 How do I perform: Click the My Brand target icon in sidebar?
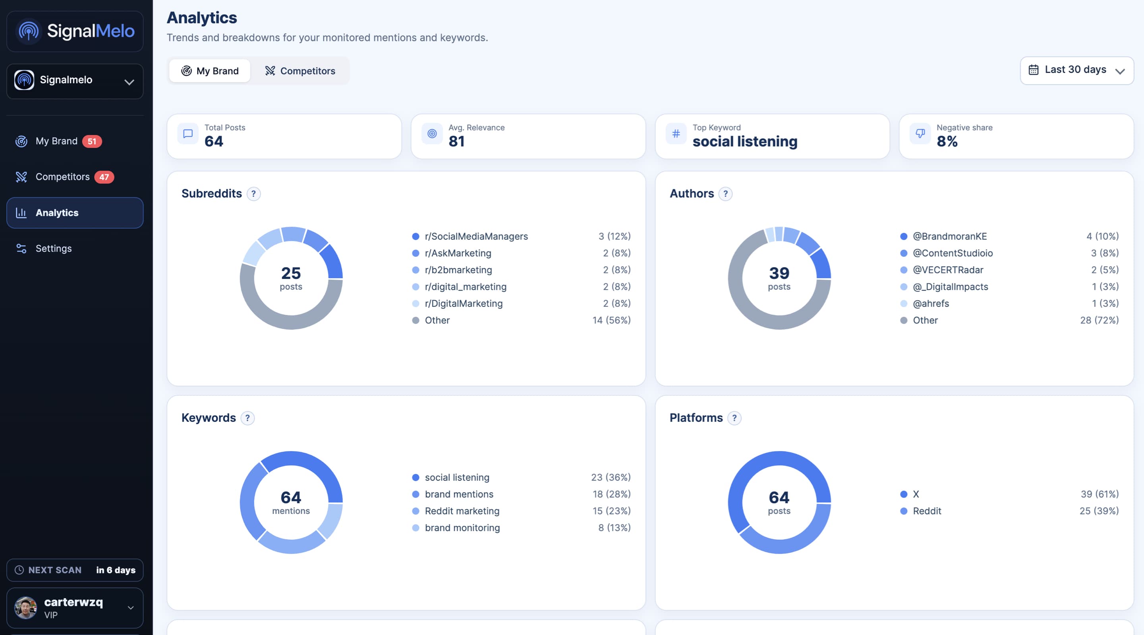click(x=21, y=141)
